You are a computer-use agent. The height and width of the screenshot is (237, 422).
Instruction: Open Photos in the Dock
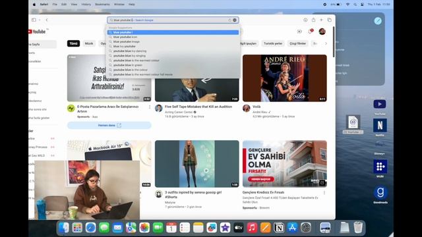[x=144, y=228]
